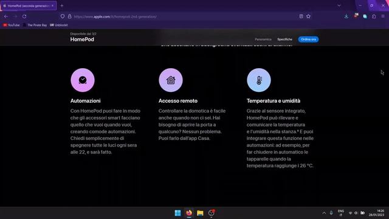Open the Unblockit bookmark
Viewport: 389px width, 219px height.
pos(59,25)
